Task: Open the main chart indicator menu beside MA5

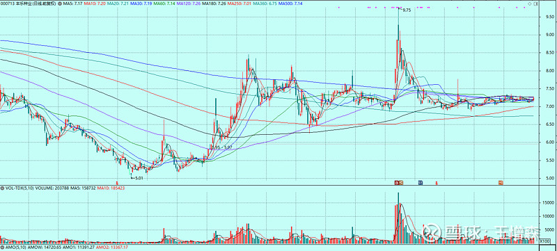Action: click(59, 3)
